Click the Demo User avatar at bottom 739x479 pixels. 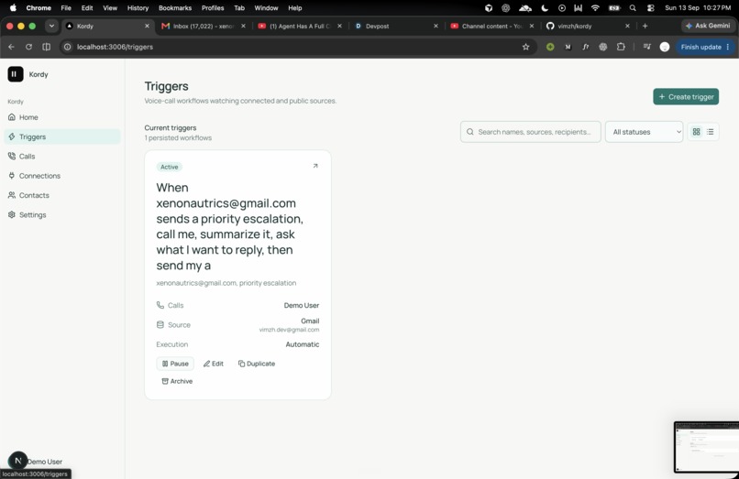pyautogui.click(x=18, y=461)
